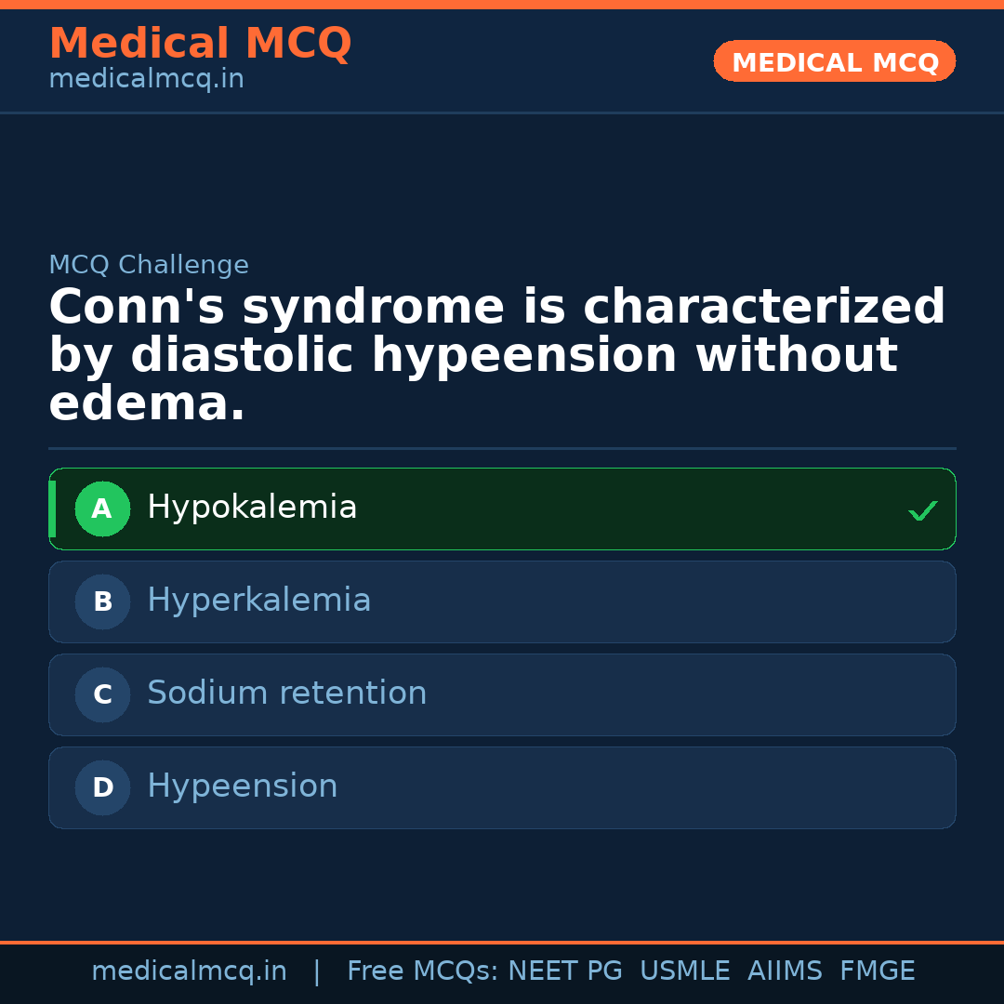Image resolution: width=1004 pixels, height=1004 pixels.
Task: Select the Hypeension answer option
Action: pos(242,786)
